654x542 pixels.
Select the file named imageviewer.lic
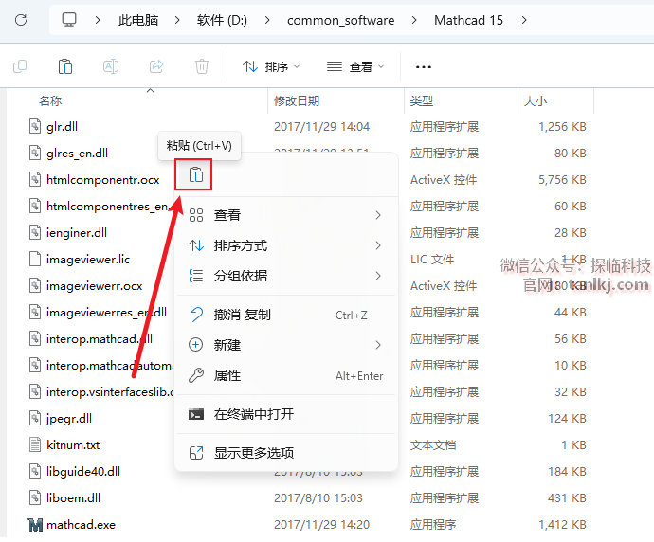(88, 259)
